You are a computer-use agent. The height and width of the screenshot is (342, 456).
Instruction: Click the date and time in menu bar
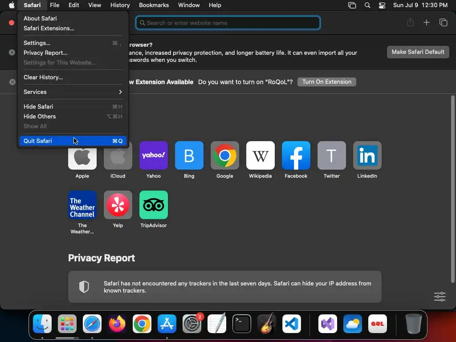pyautogui.click(x=420, y=5)
